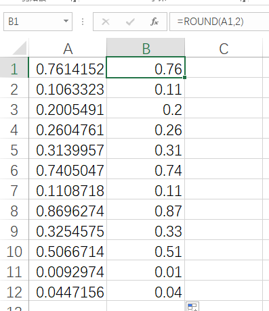Click empty cell C6
This screenshot has height=311, width=269.
(224, 169)
